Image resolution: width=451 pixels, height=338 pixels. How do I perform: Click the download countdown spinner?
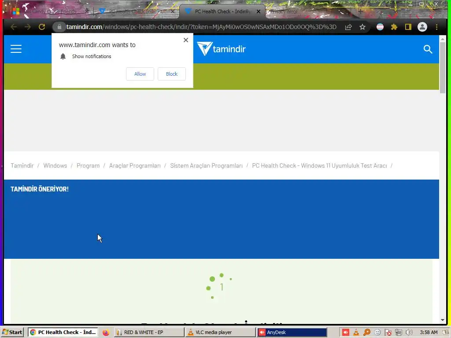pos(219,286)
